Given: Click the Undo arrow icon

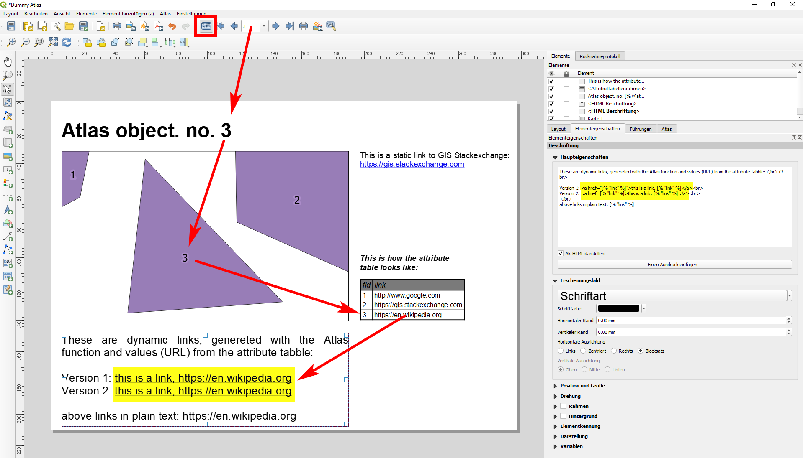Looking at the screenshot, I should tap(172, 26).
